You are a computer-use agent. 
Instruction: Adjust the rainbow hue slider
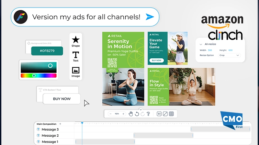(34, 75)
